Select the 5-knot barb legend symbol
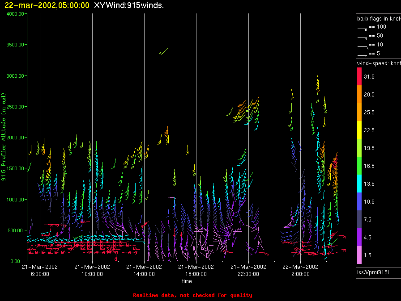Viewport: 401px width, 301px height. 363,55
